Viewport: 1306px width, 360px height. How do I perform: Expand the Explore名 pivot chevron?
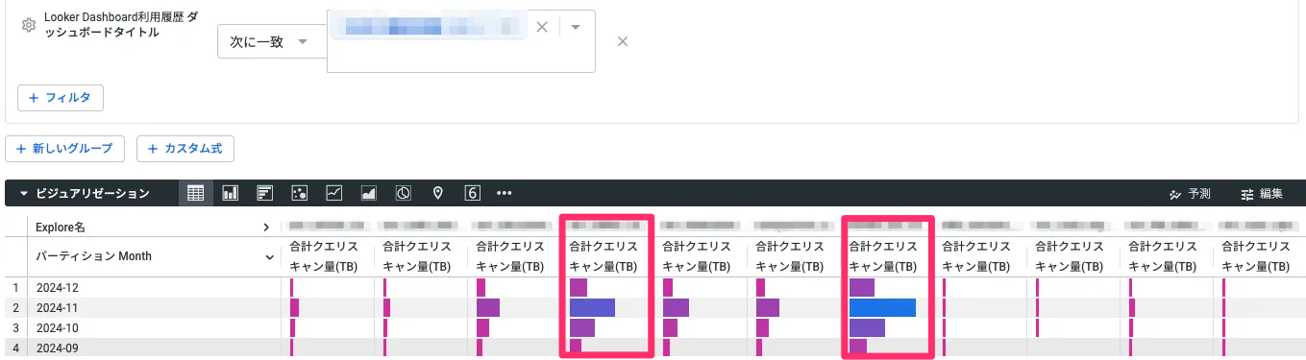pyautogui.click(x=266, y=228)
